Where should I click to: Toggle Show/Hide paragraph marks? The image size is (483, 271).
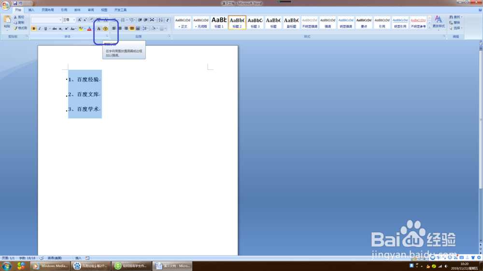coord(167,20)
